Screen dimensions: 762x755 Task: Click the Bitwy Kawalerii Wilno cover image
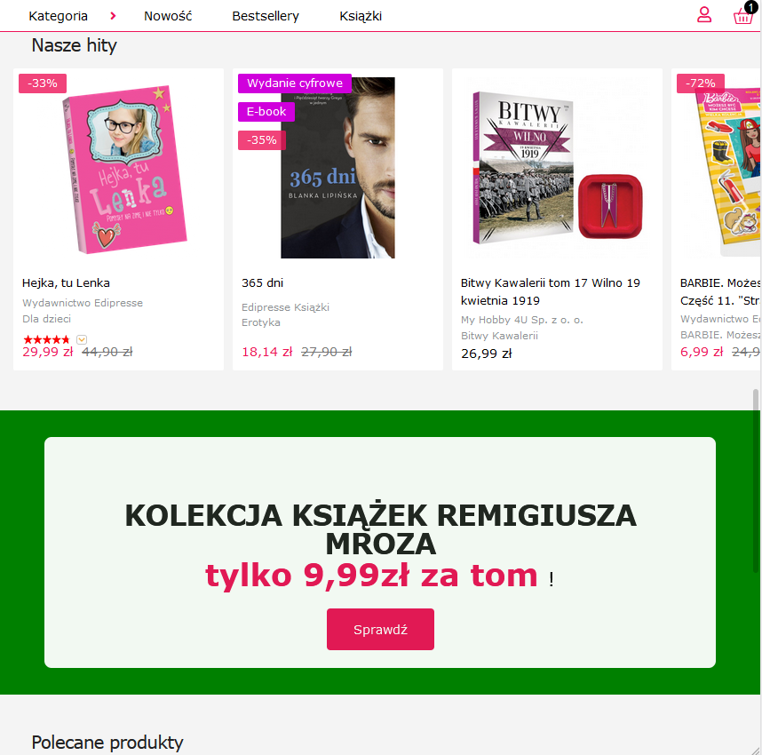[x=558, y=167]
